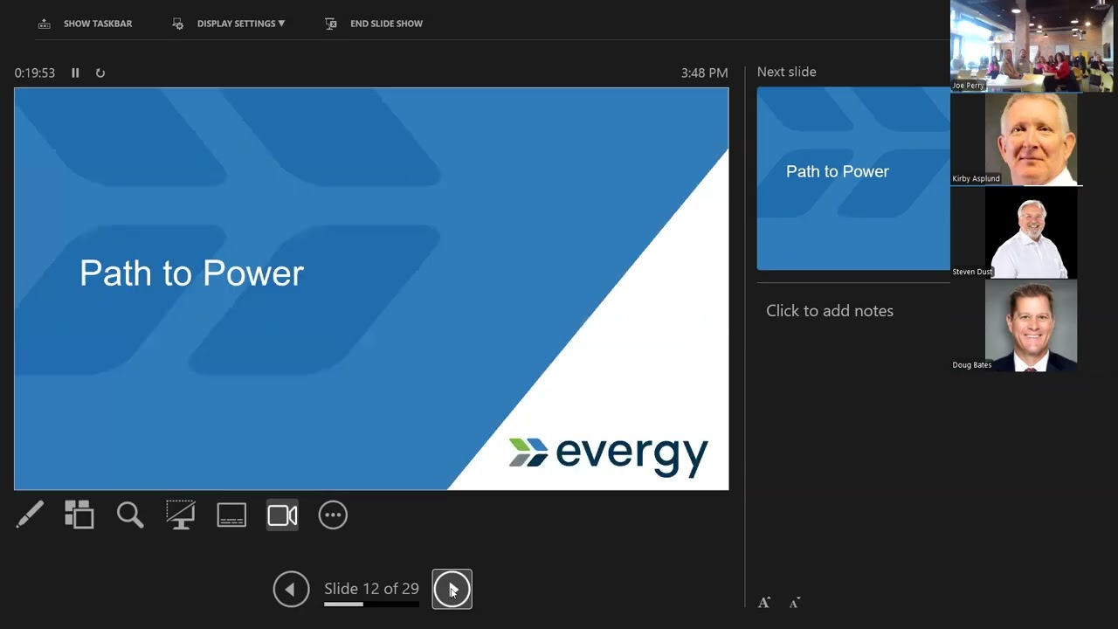Screen dimensions: 1118x629
Task: Click the Slide 12 of 29 indicator
Action: tap(371, 589)
